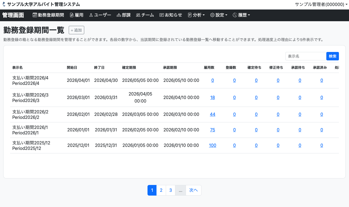Image resolution: width=349 pixels, height=207 pixels.
Task: Click the 次へ pagination link
Action: pyautogui.click(x=193, y=190)
